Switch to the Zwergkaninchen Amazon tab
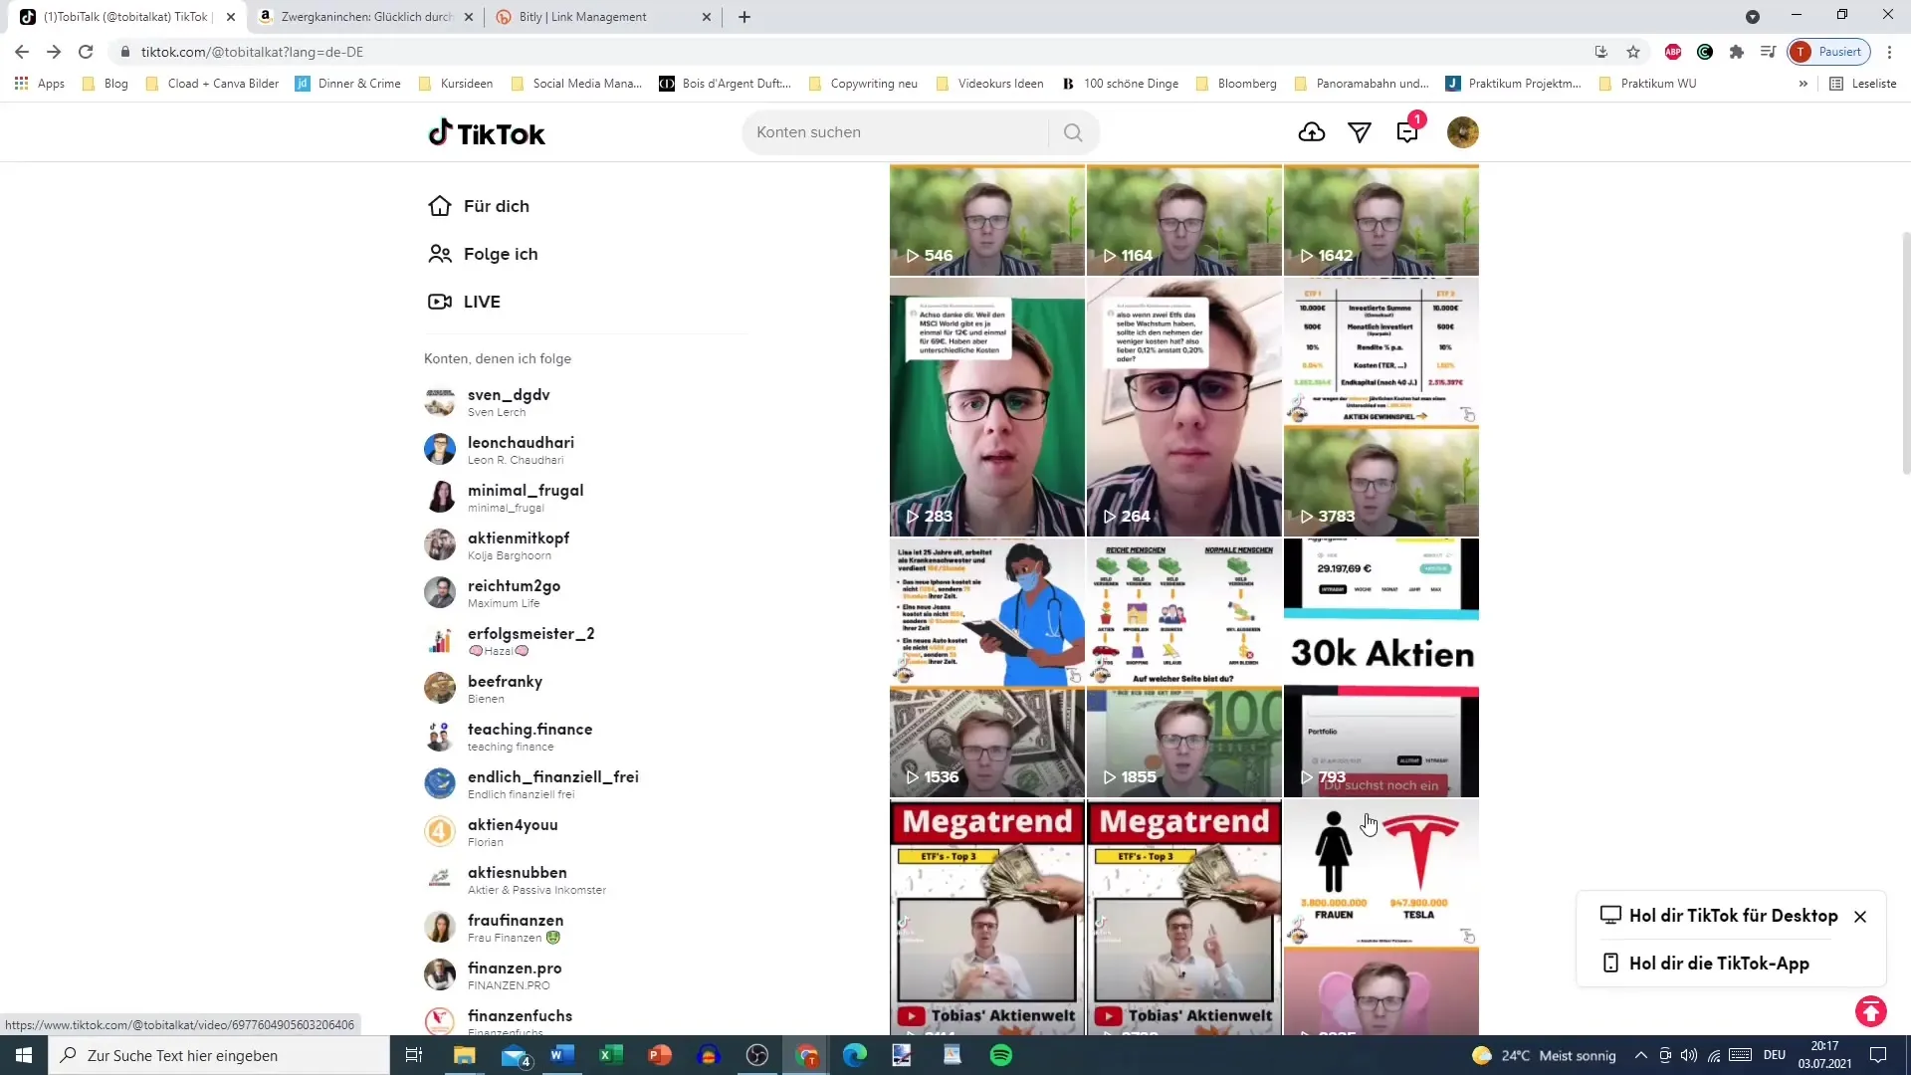This screenshot has height=1075, width=1911. tap(366, 17)
